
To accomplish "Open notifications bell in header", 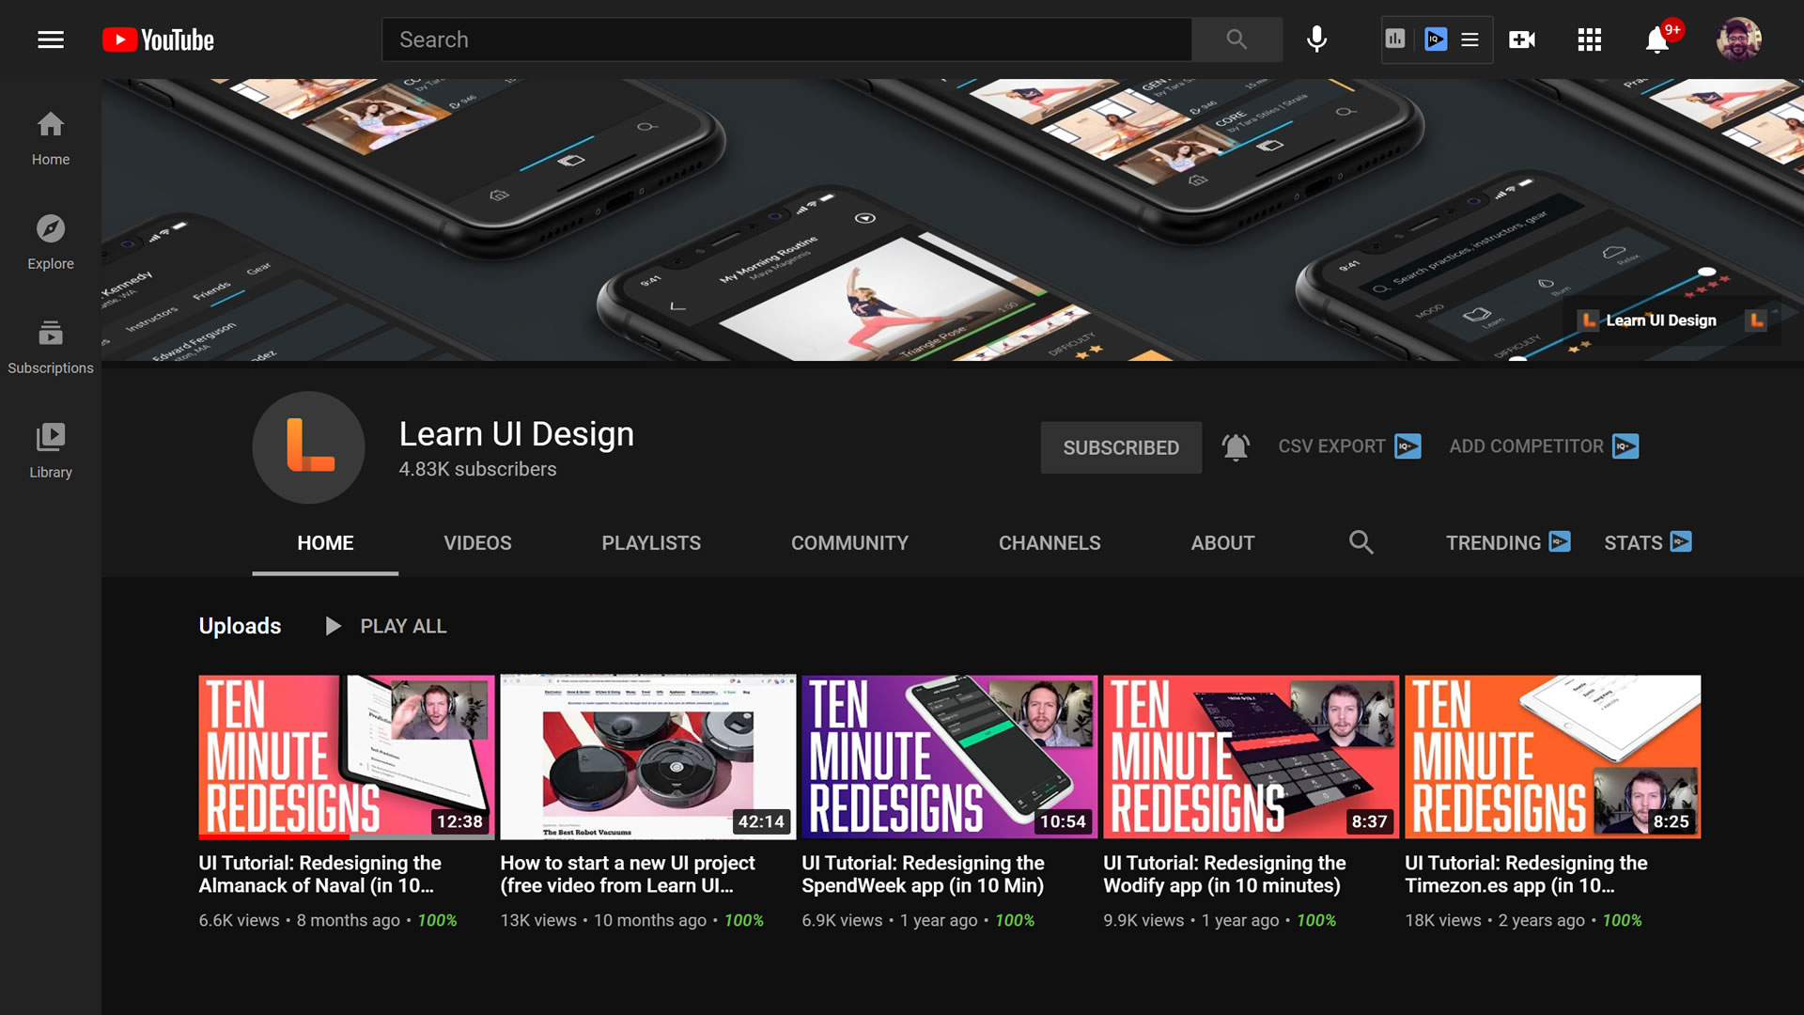I will [1657, 39].
